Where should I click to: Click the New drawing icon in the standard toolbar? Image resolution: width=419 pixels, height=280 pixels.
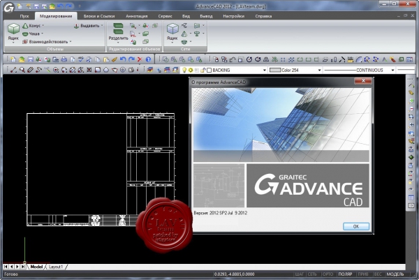[x=13, y=59]
